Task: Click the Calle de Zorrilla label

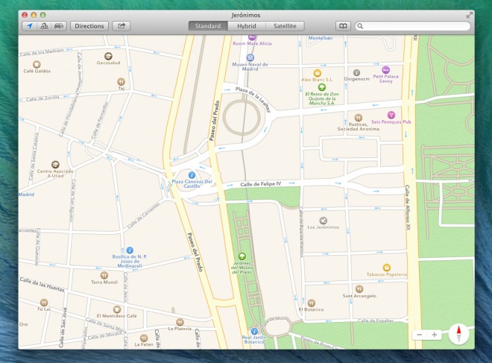Action: click(x=42, y=98)
